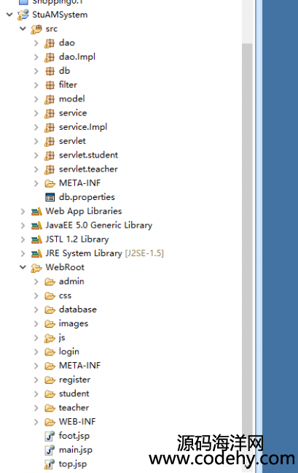298x473 pixels.
Task: Click the StuAMSystem project icon
Action: (x=23, y=15)
